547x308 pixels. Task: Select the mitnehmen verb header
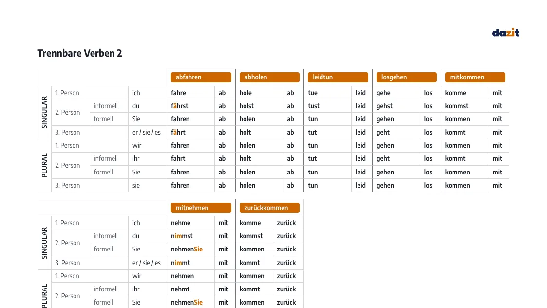pyautogui.click(x=201, y=208)
